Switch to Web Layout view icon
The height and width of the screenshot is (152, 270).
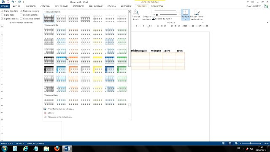tap(236, 143)
